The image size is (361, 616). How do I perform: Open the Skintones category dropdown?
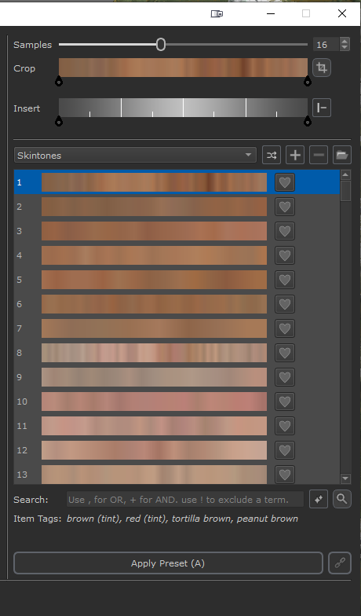point(135,156)
